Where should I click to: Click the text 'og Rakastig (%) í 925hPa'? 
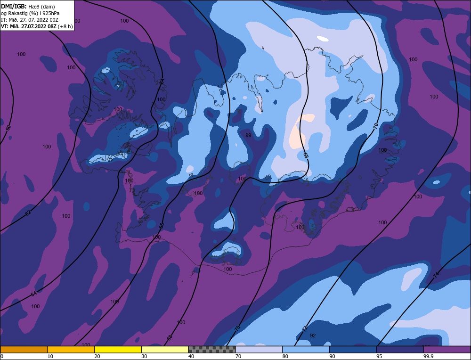point(30,13)
